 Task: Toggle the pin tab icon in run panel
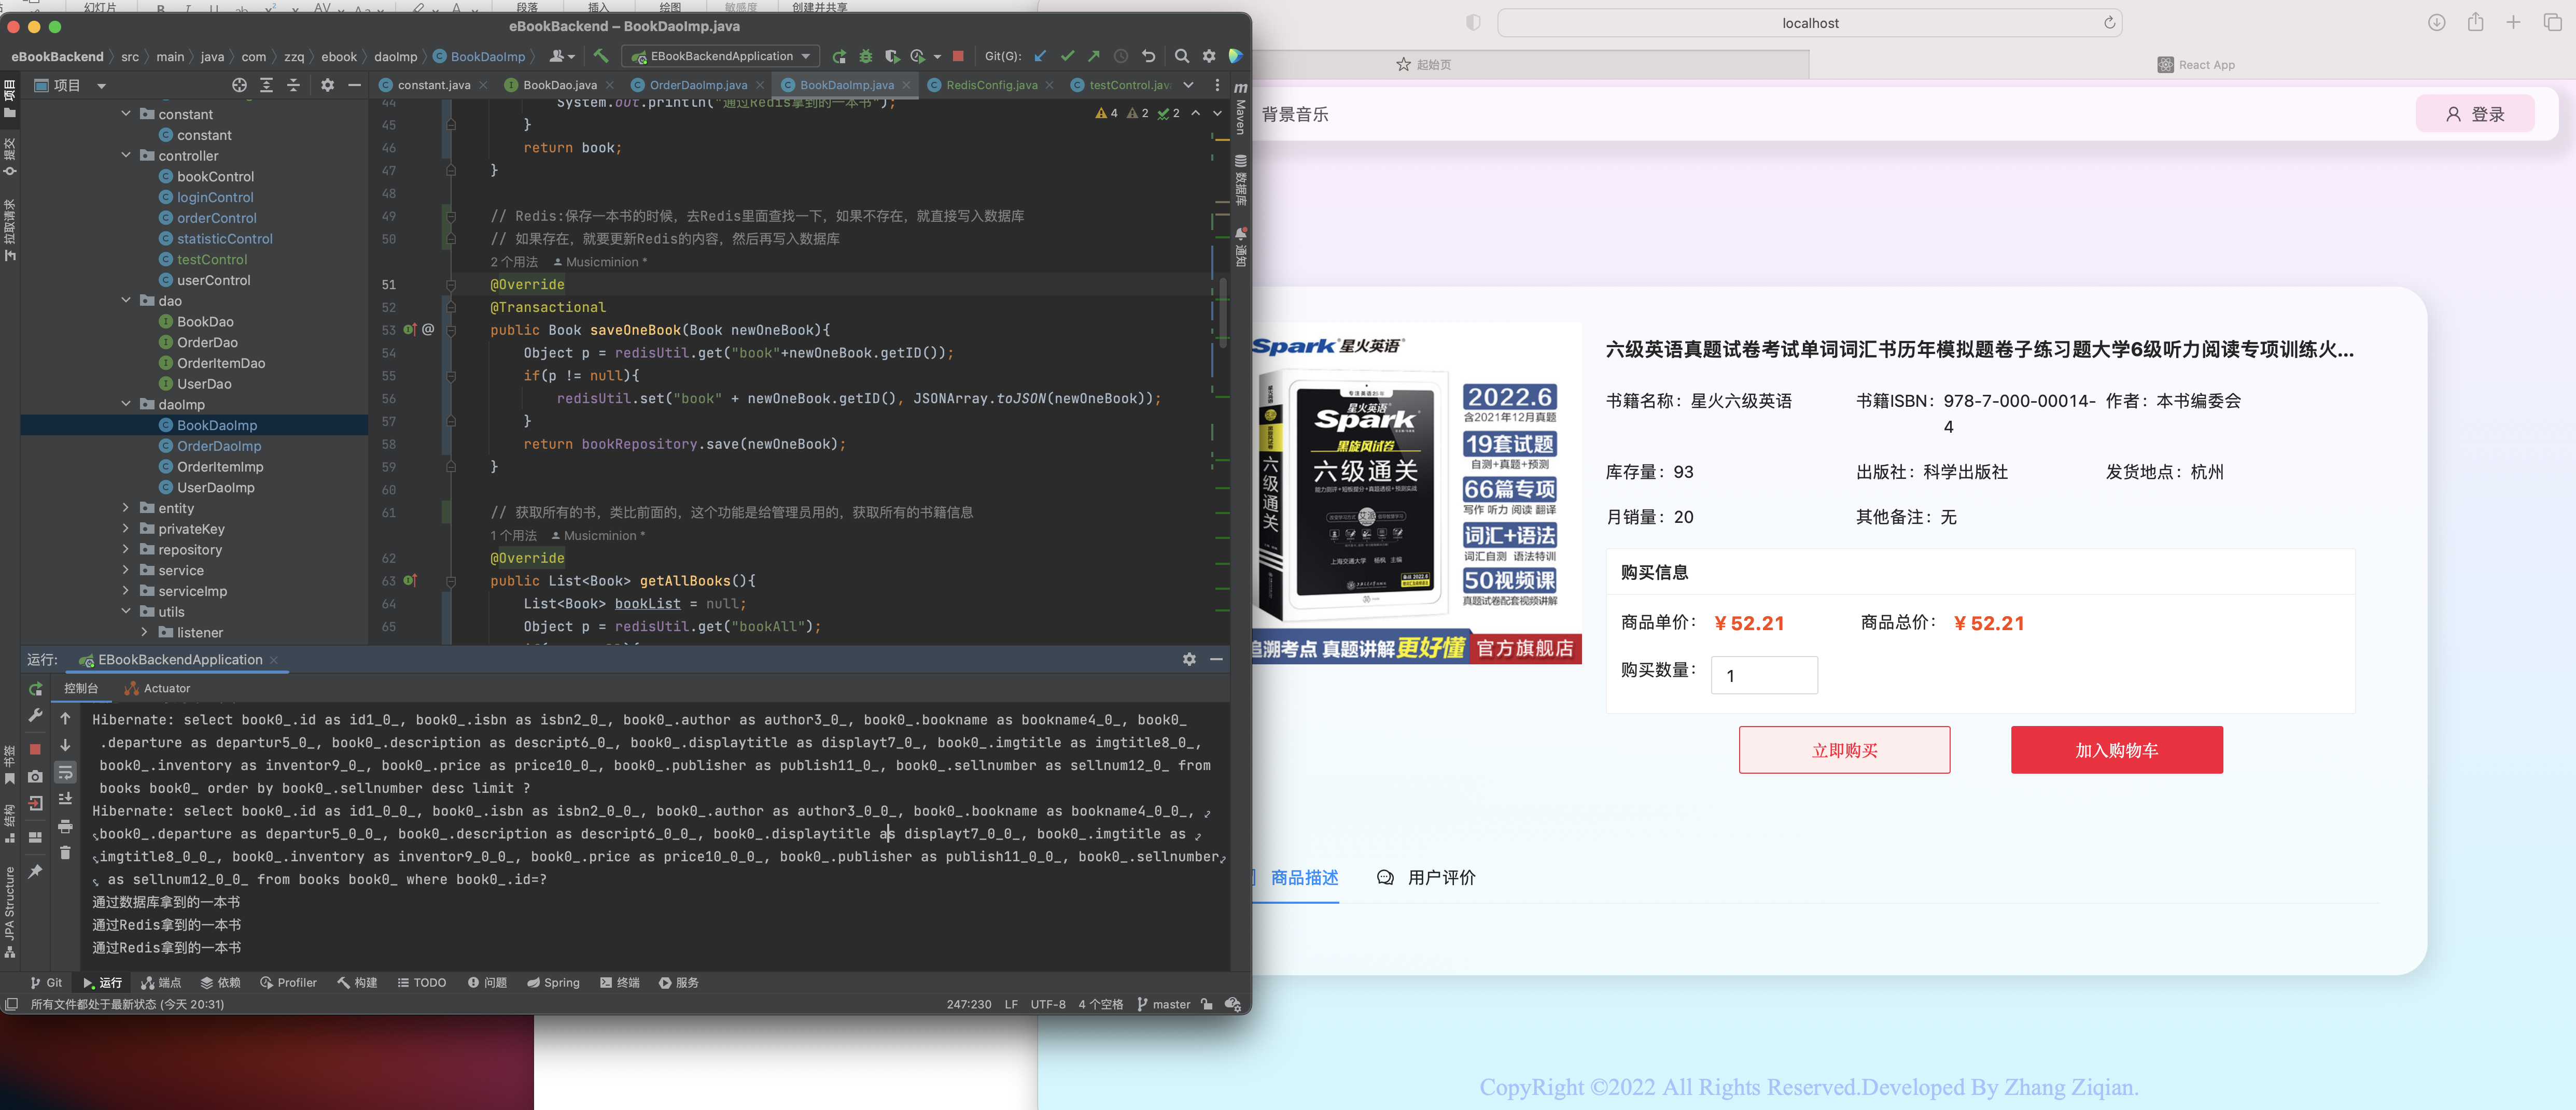click(35, 871)
